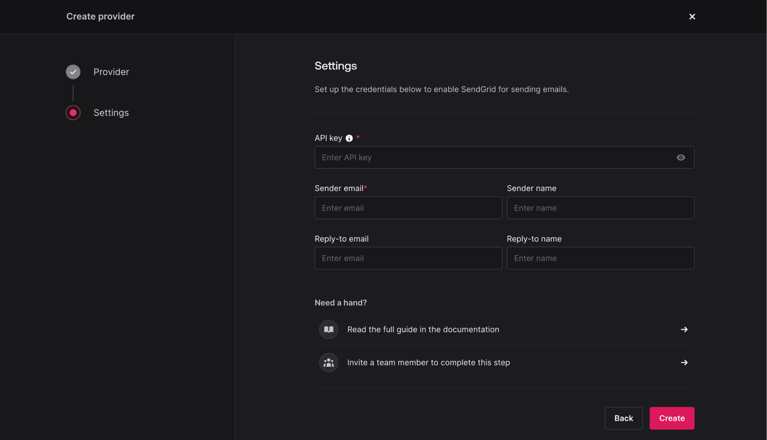The height and width of the screenshot is (440, 767).
Task: Click the Sender email label
Action: [339, 188]
